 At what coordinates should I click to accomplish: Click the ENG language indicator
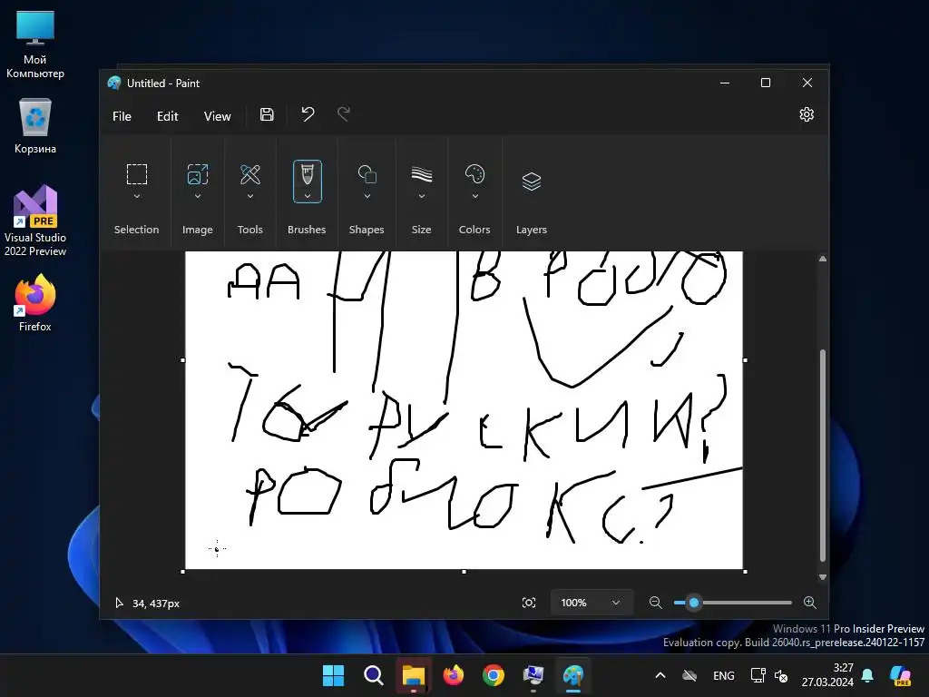click(723, 675)
